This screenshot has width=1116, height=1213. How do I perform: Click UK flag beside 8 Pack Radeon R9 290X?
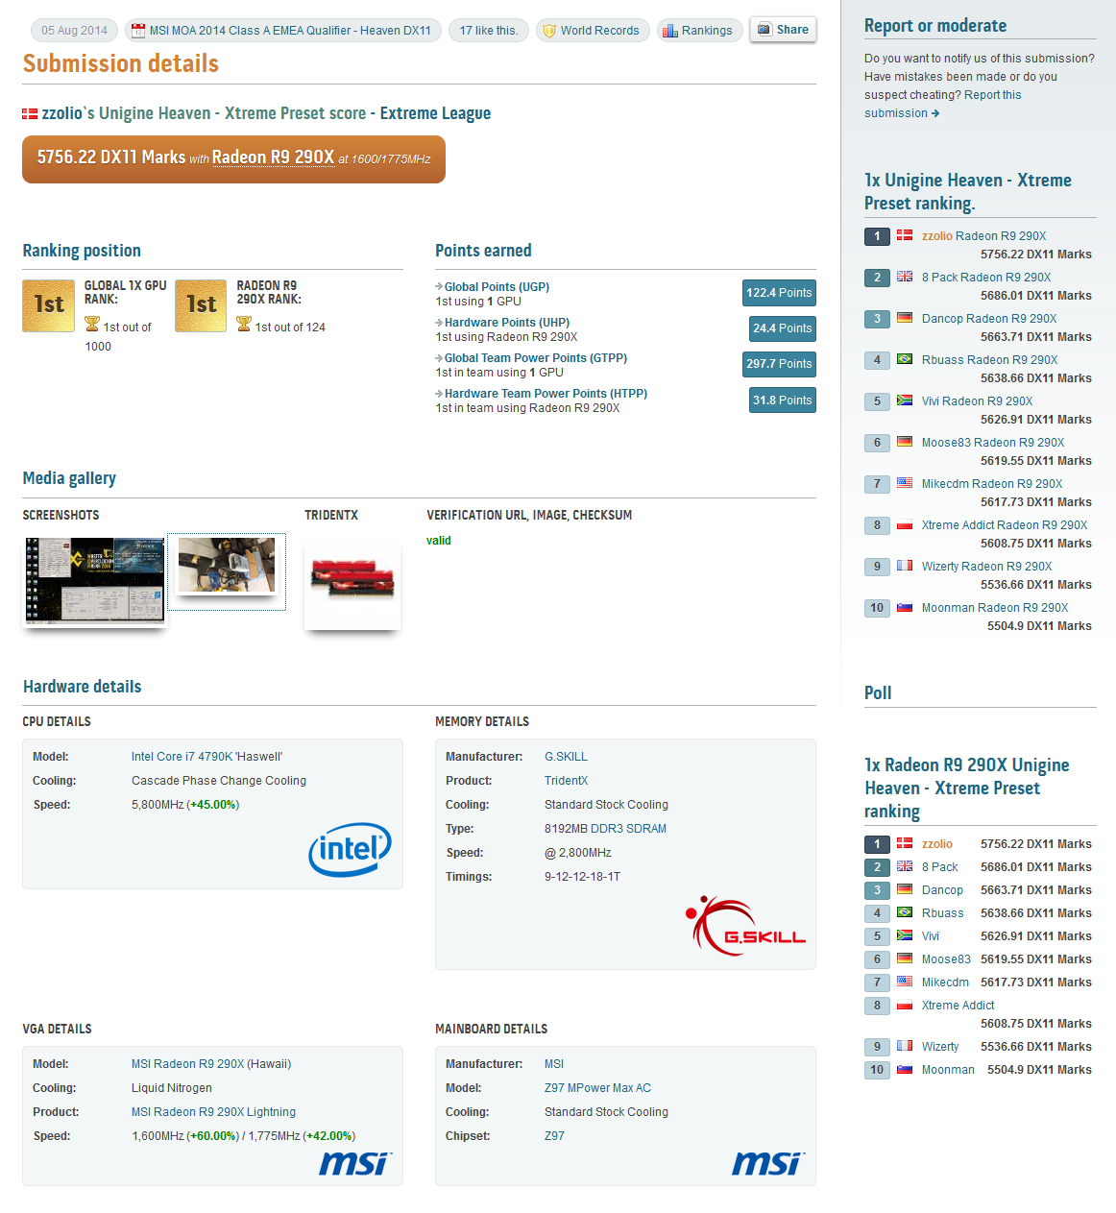[x=905, y=277]
